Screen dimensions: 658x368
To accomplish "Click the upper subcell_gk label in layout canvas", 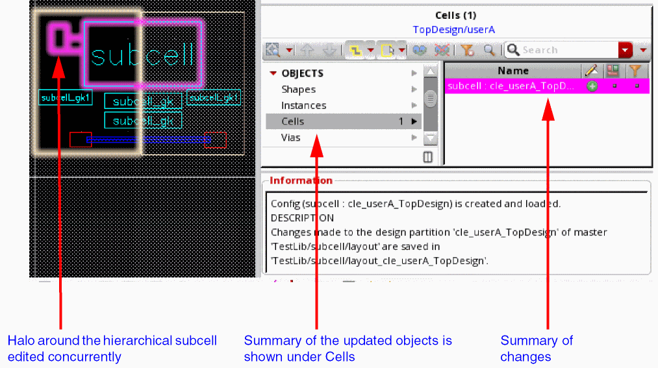I will [x=143, y=101].
